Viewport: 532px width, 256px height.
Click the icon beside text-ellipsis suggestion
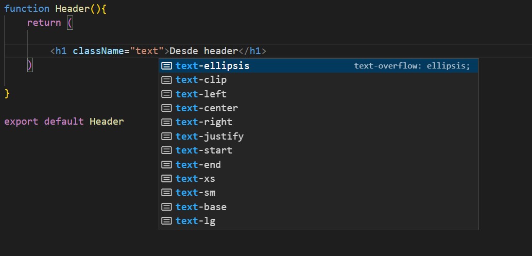point(166,66)
